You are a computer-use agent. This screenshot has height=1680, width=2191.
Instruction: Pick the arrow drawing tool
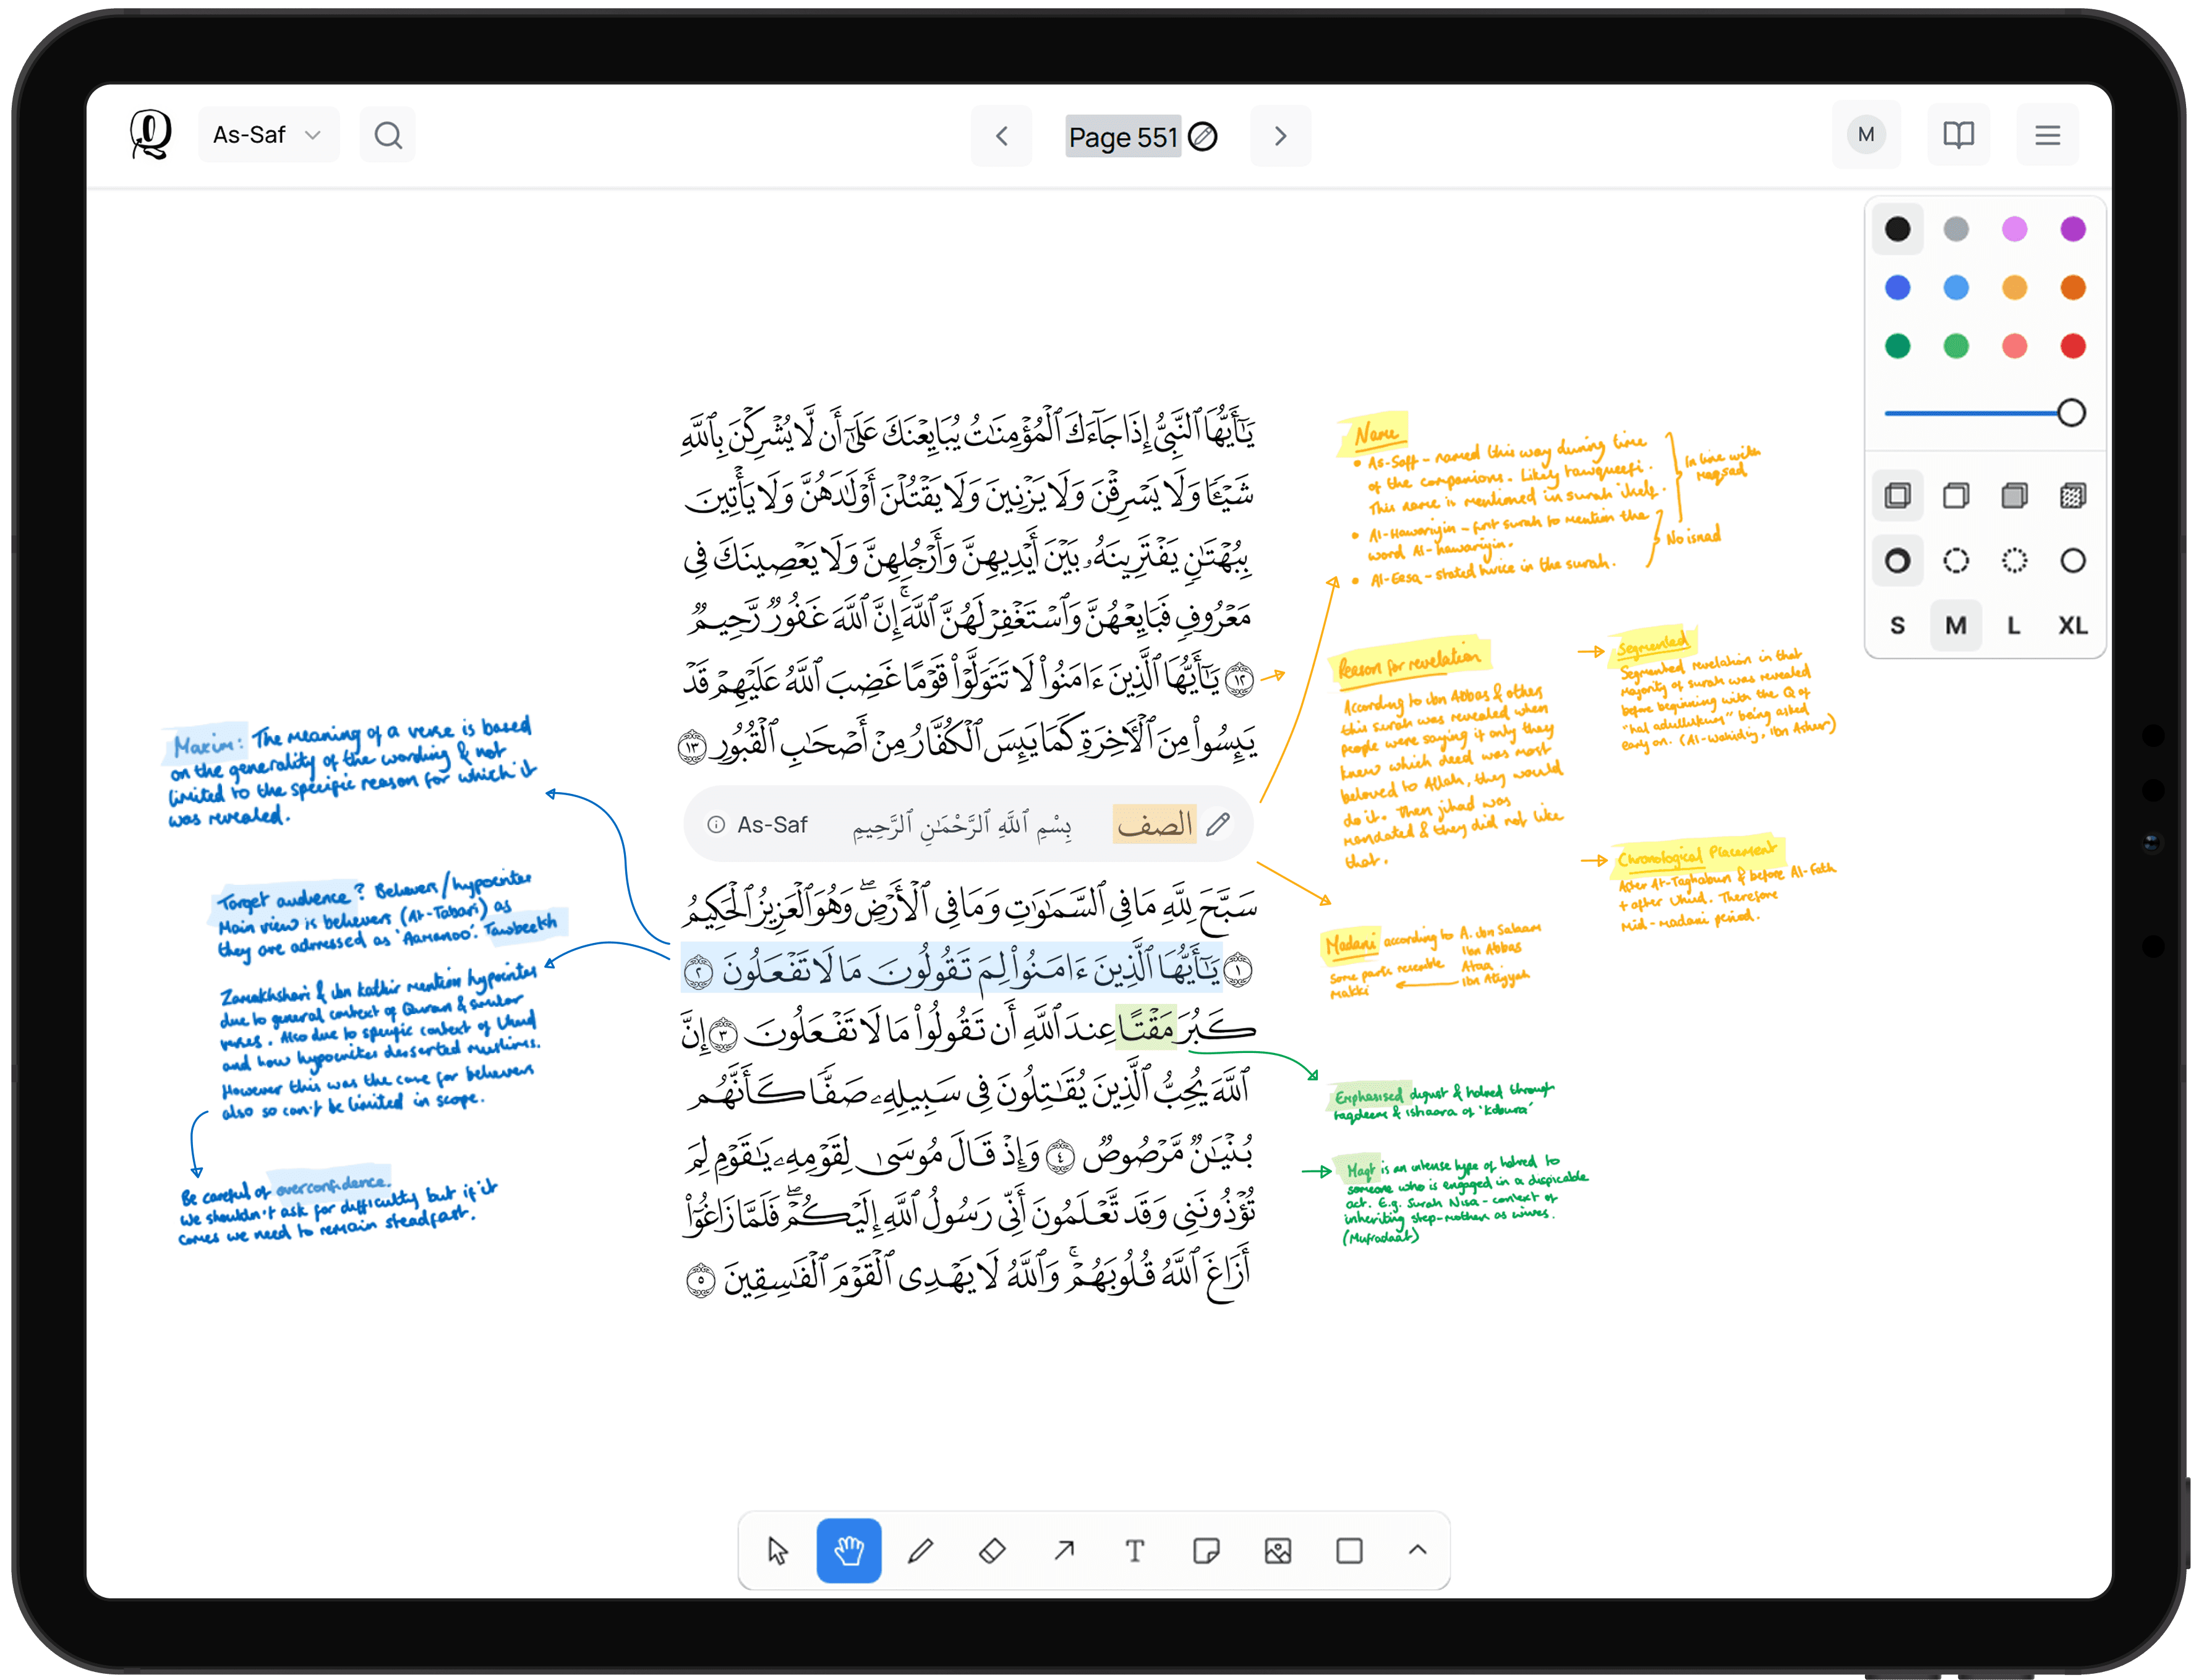pyautogui.click(x=1064, y=1550)
